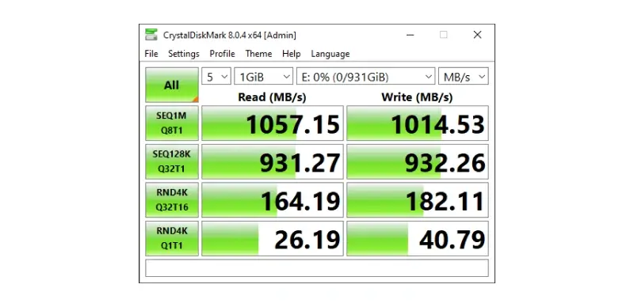Click the SEQ128K read result 931.27

(x=273, y=161)
